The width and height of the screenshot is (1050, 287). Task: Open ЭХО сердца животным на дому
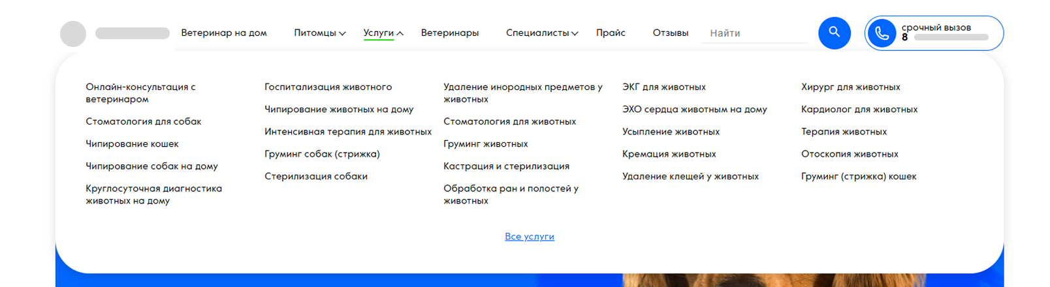[x=695, y=110]
